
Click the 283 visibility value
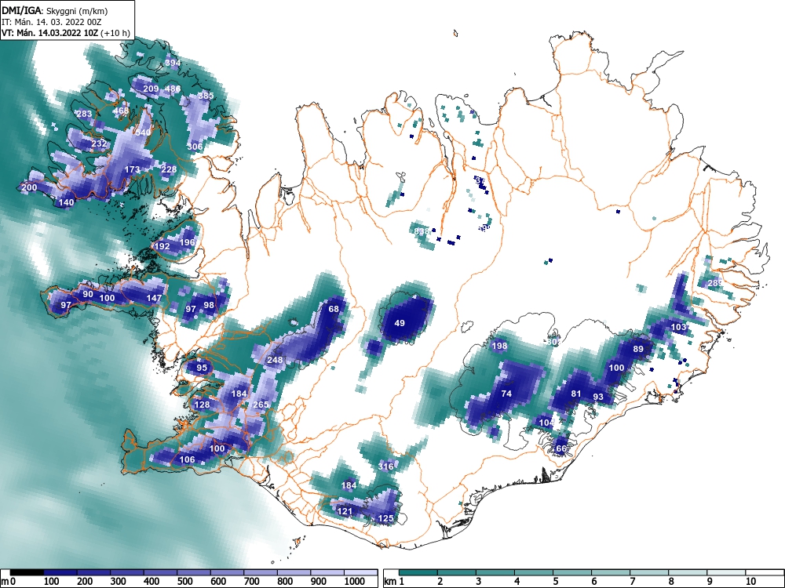tap(84, 114)
